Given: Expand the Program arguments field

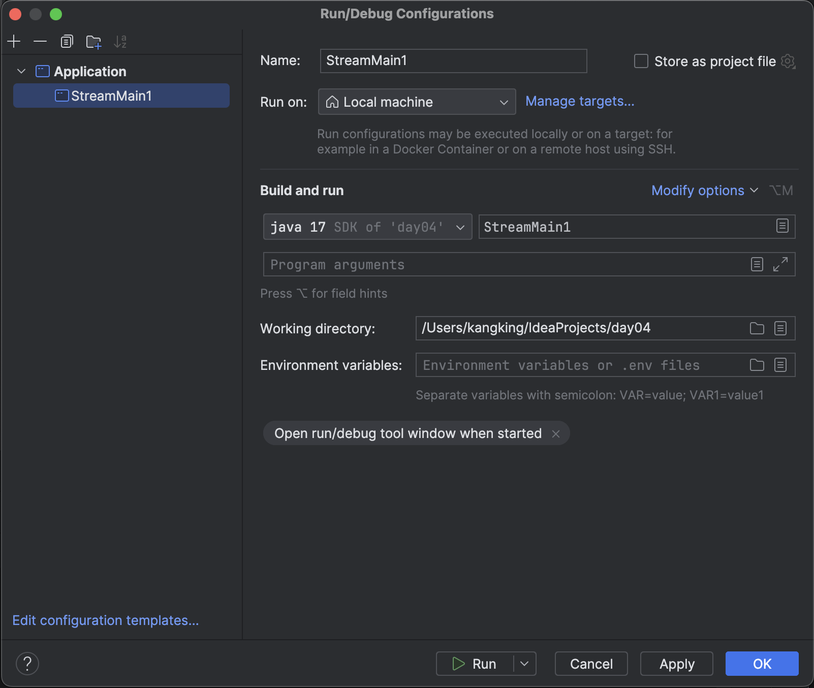Looking at the screenshot, I should point(780,264).
